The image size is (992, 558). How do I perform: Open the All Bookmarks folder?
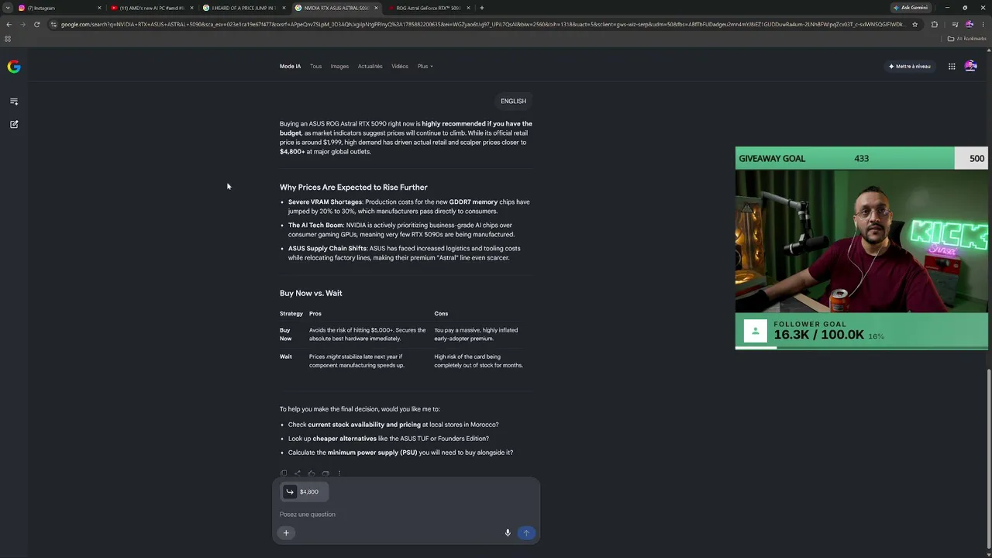point(966,39)
